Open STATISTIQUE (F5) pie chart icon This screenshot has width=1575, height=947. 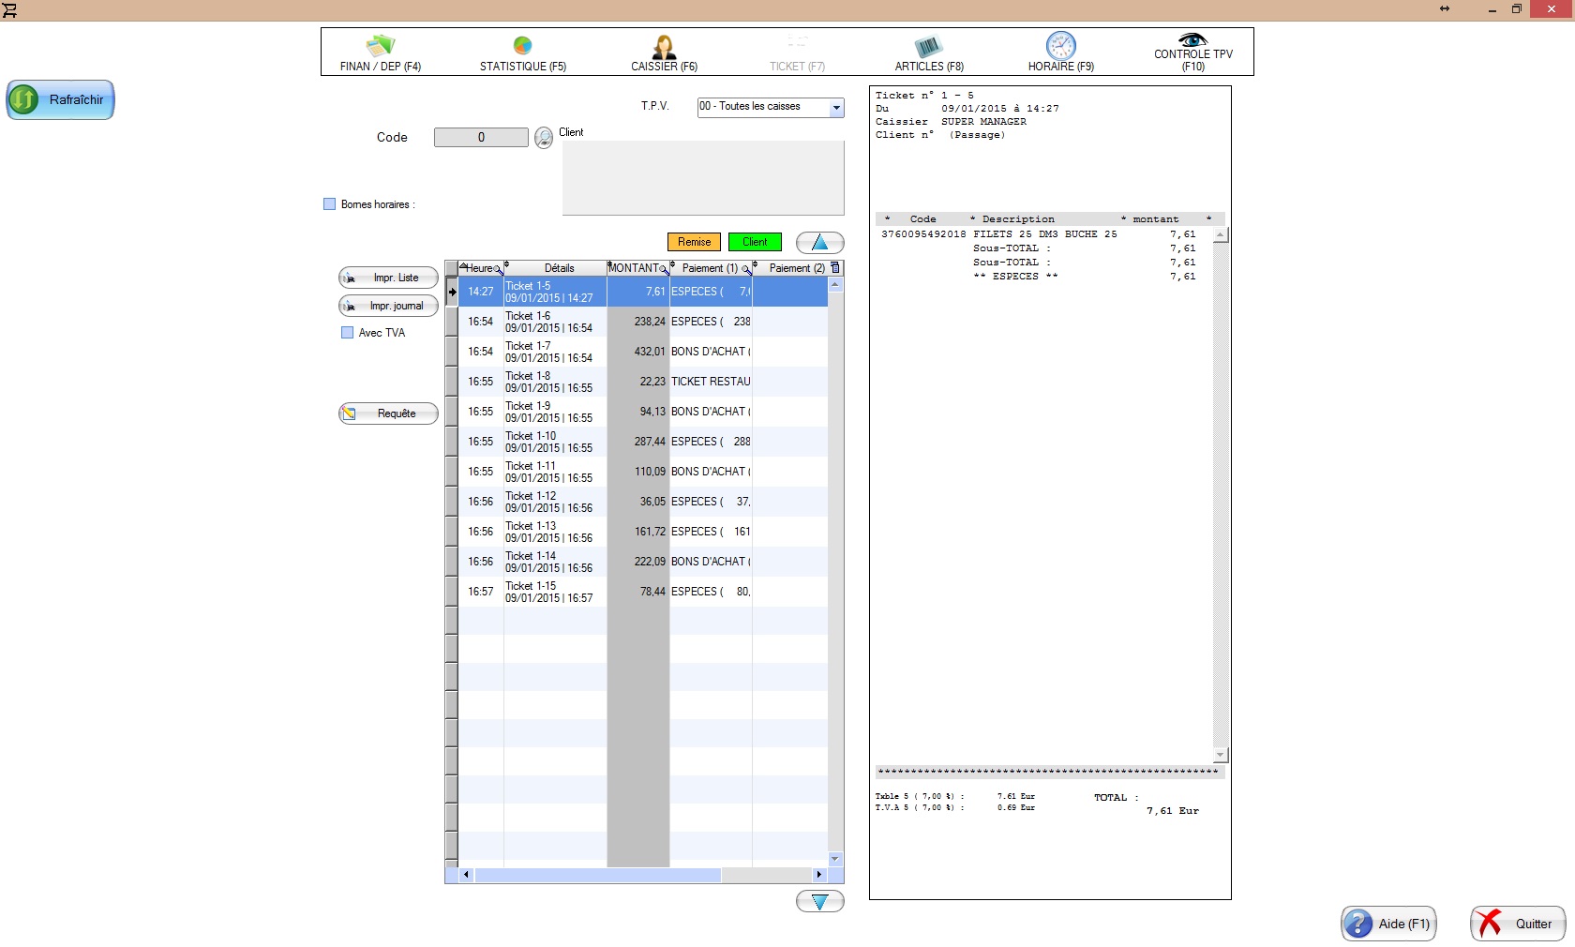point(522,45)
